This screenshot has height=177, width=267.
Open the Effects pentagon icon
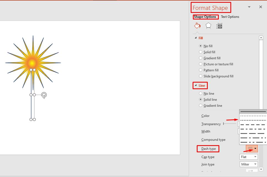208,26
